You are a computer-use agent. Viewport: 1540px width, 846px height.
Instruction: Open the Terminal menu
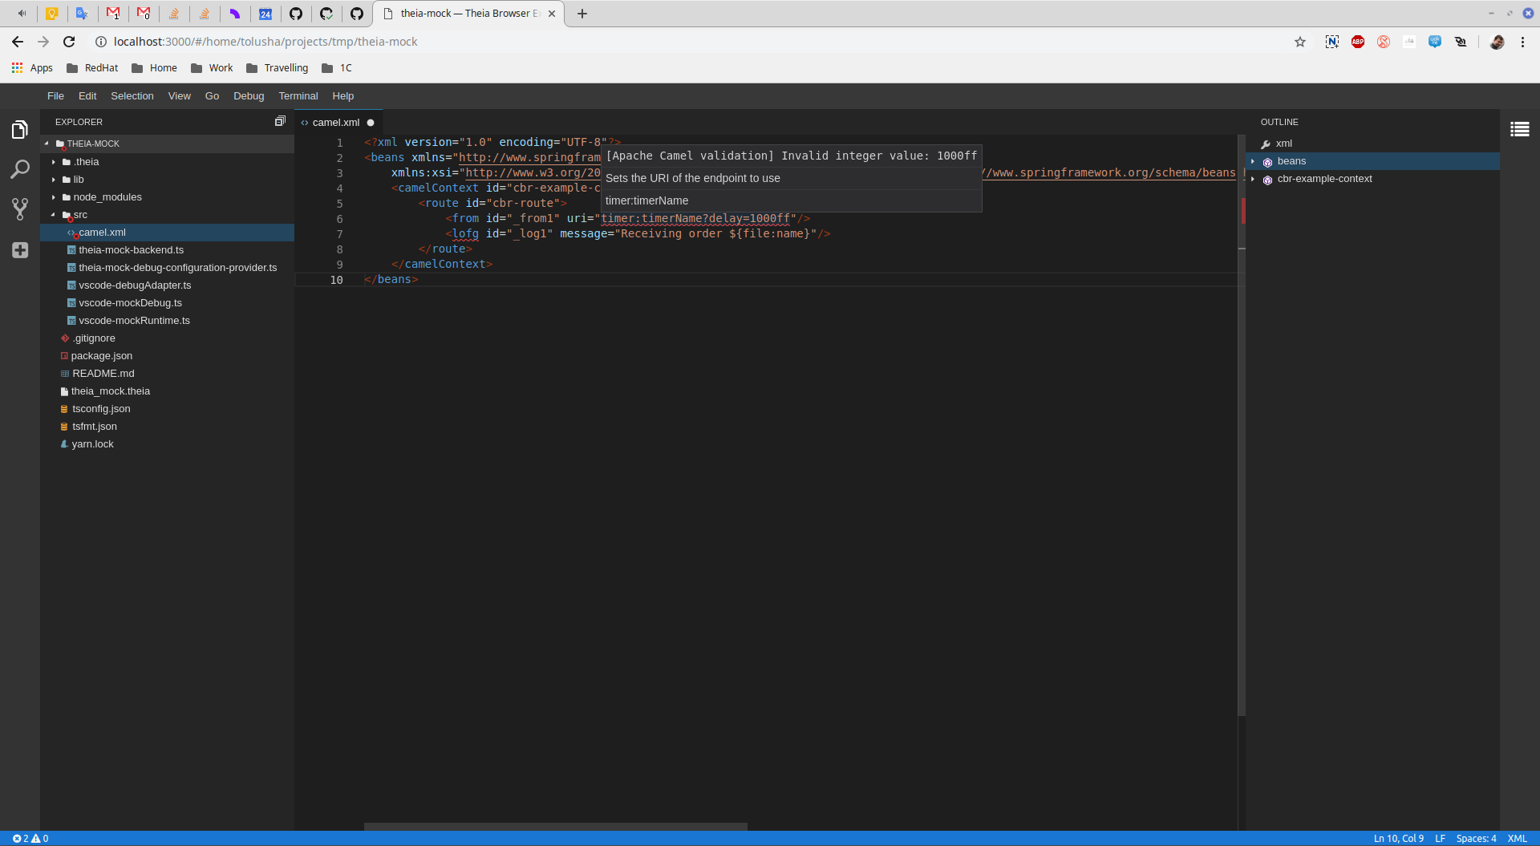pos(298,95)
